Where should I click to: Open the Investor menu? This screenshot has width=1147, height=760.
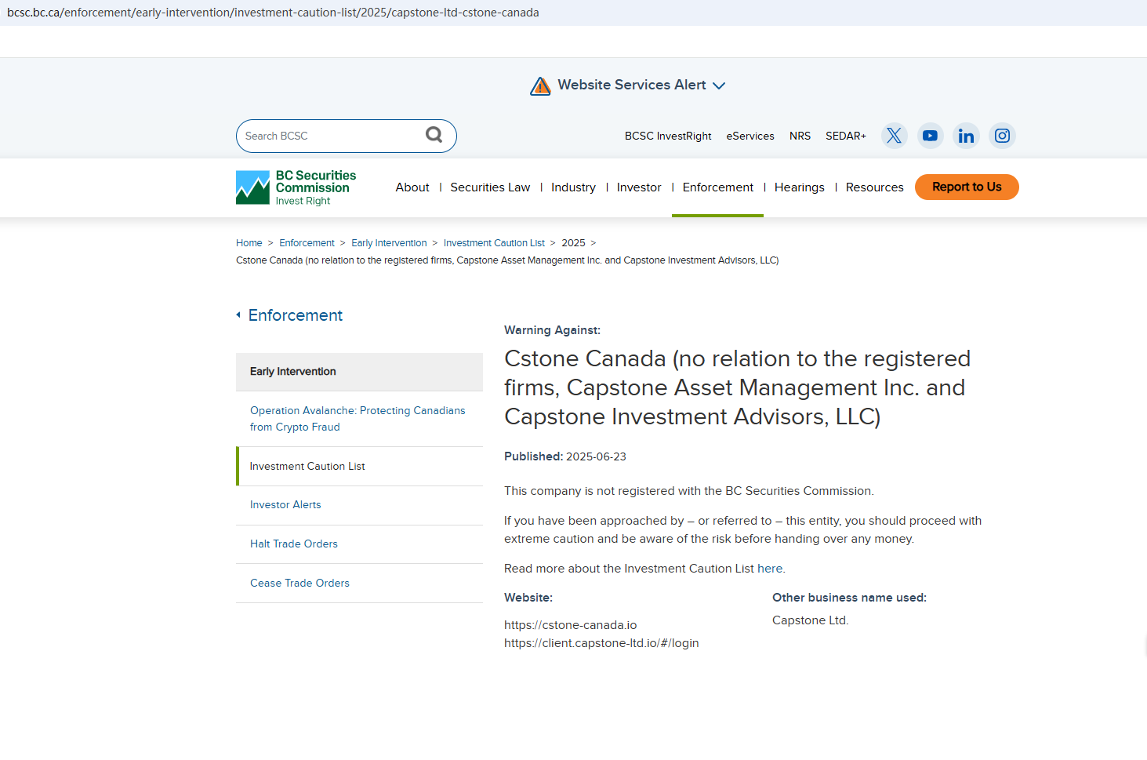pos(639,187)
